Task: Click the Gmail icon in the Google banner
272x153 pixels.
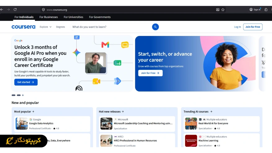Action: tap(105, 45)
